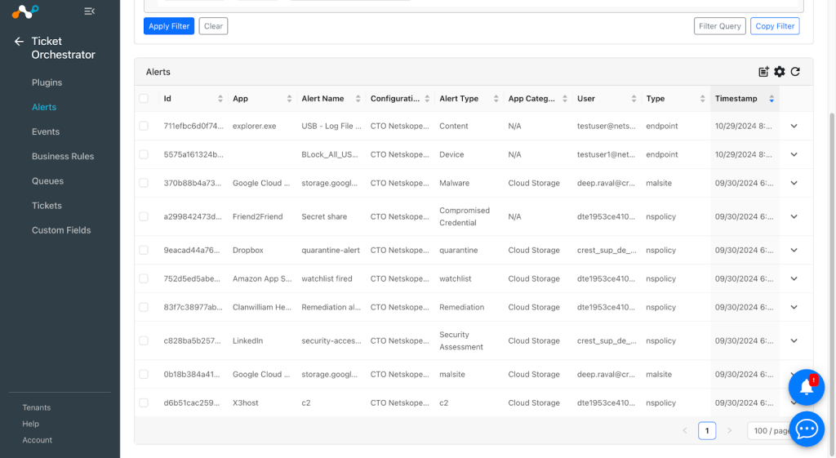Open the 100 / page size dropdown
Image resolution: width=836 pixels, height=458 pixels.
pos(771,430)
